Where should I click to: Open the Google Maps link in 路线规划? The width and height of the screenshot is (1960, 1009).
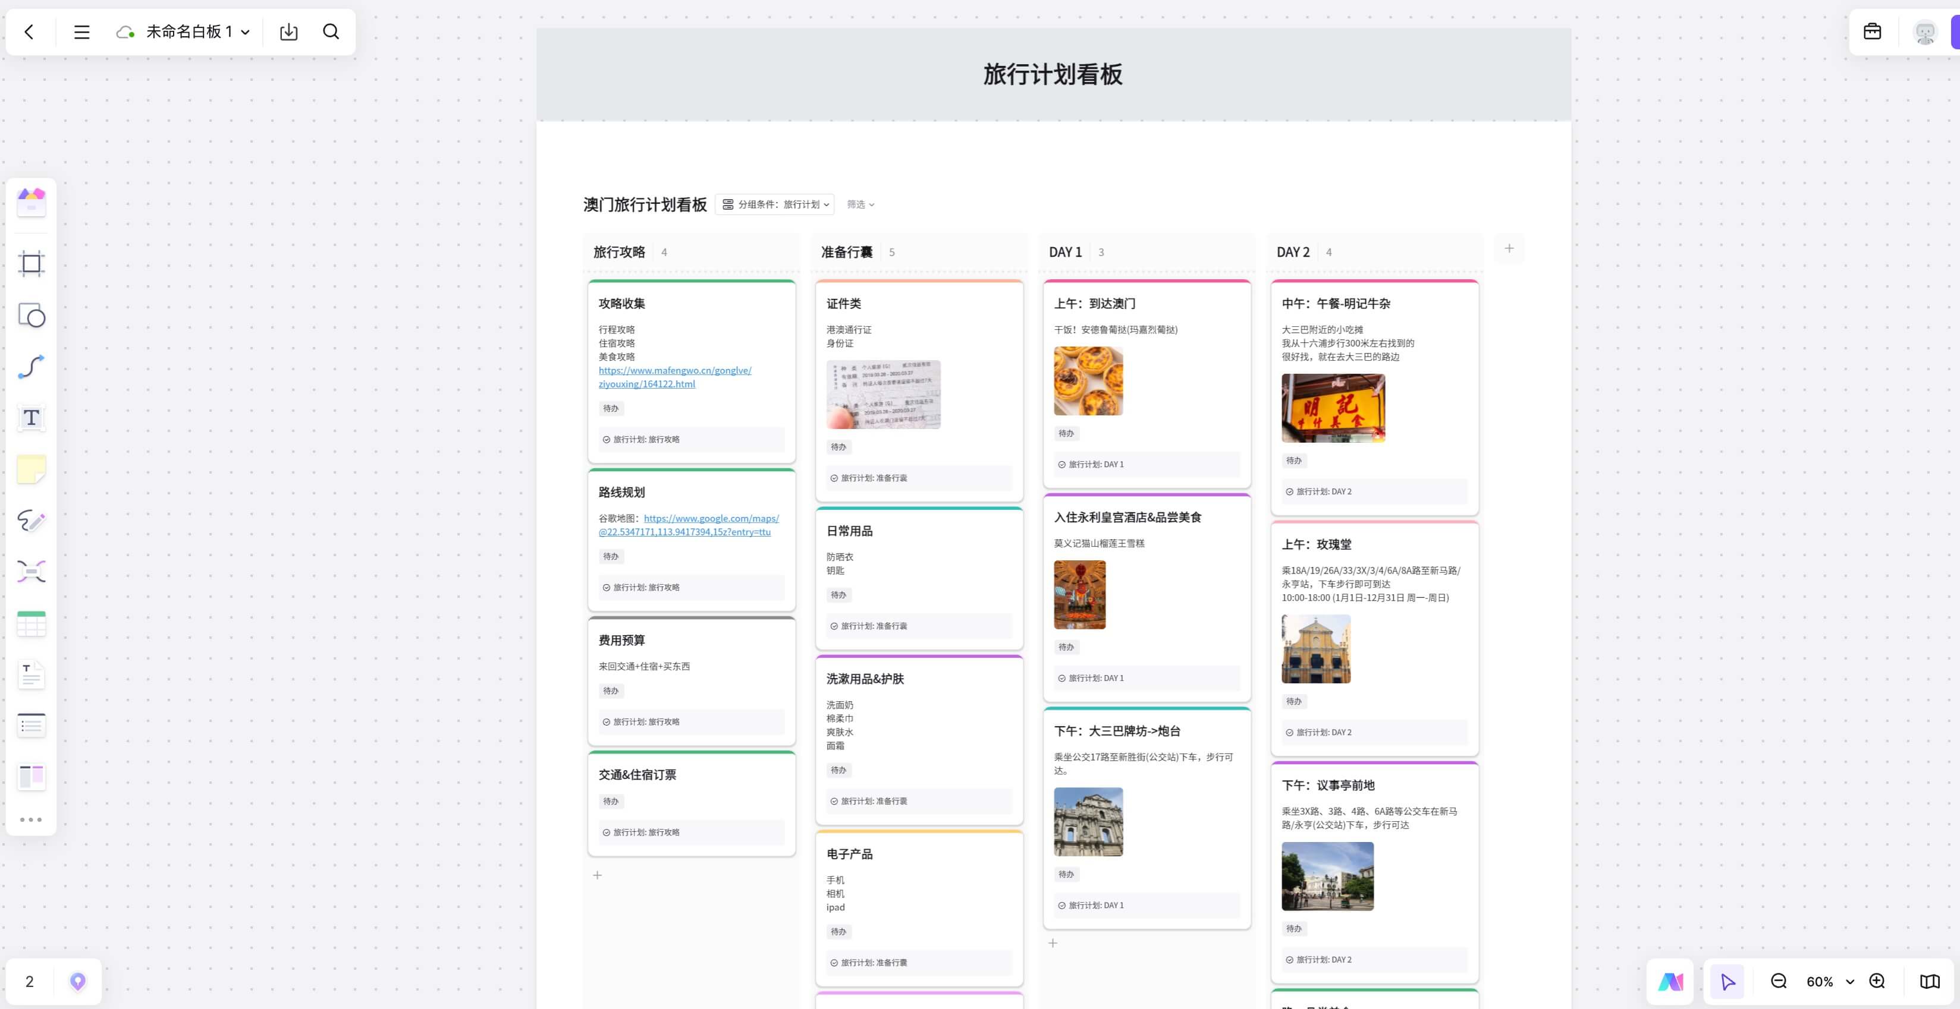tap(689, 525)
